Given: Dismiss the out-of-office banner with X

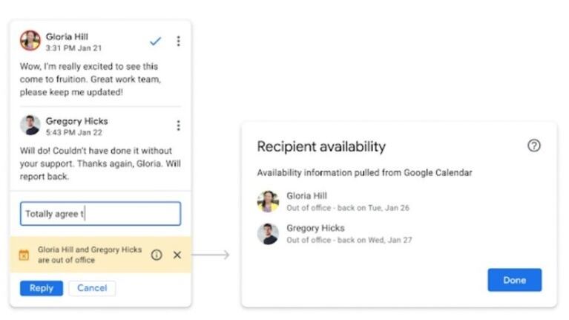Looking at the screenshot, I should [177, 255].
